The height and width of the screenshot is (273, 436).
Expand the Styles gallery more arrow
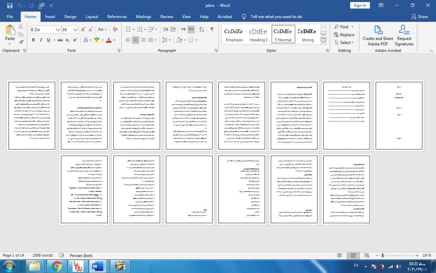coord(323,41)
